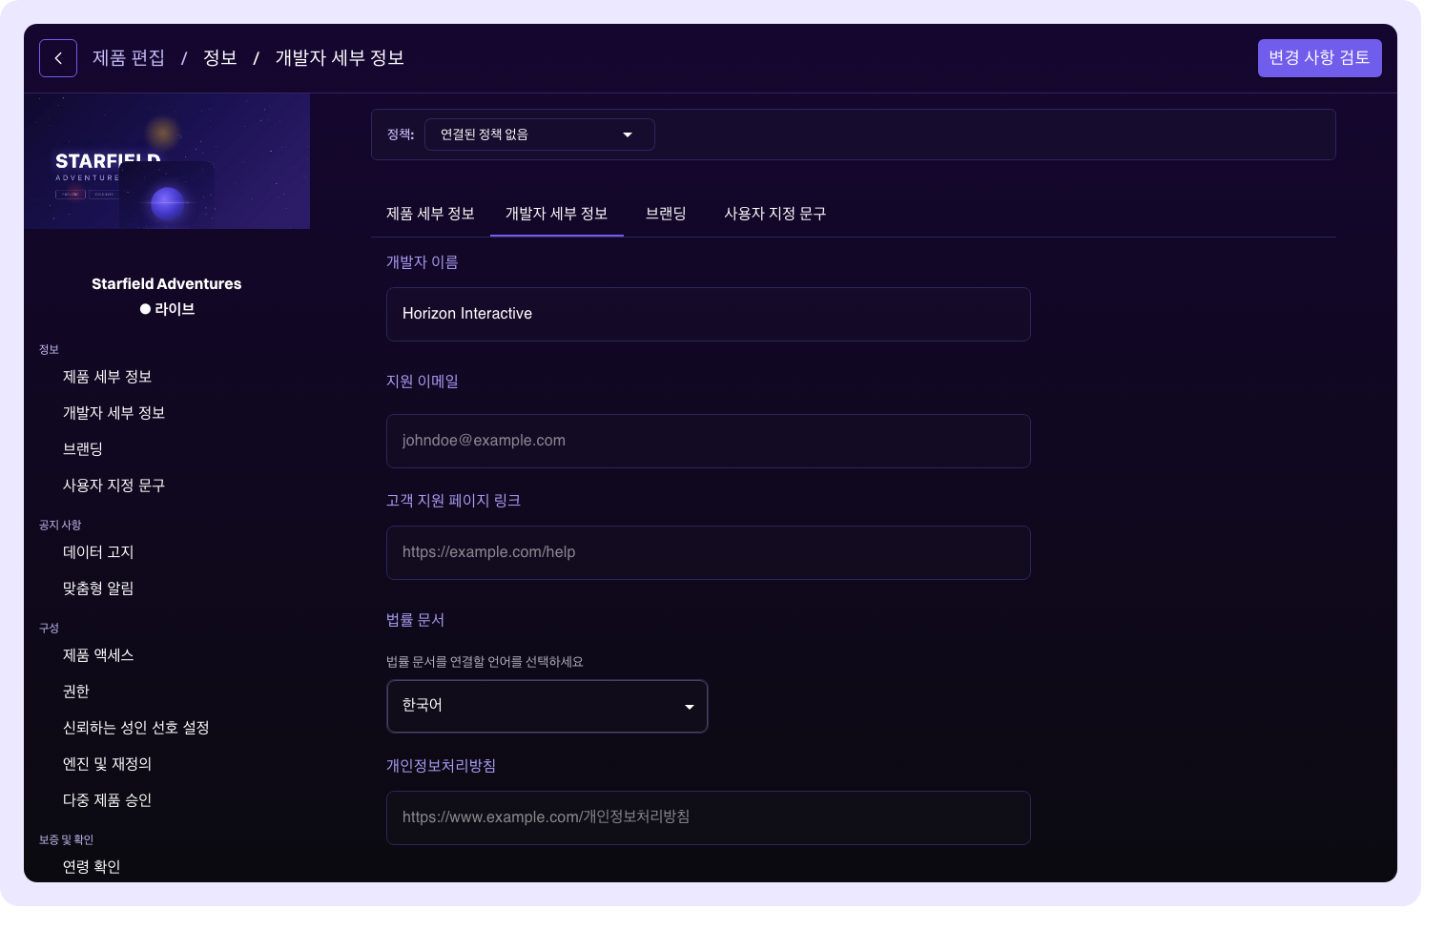Switch to the 제품 세부 정보 tab
1445x930 pixels.
tap(430, 214)
